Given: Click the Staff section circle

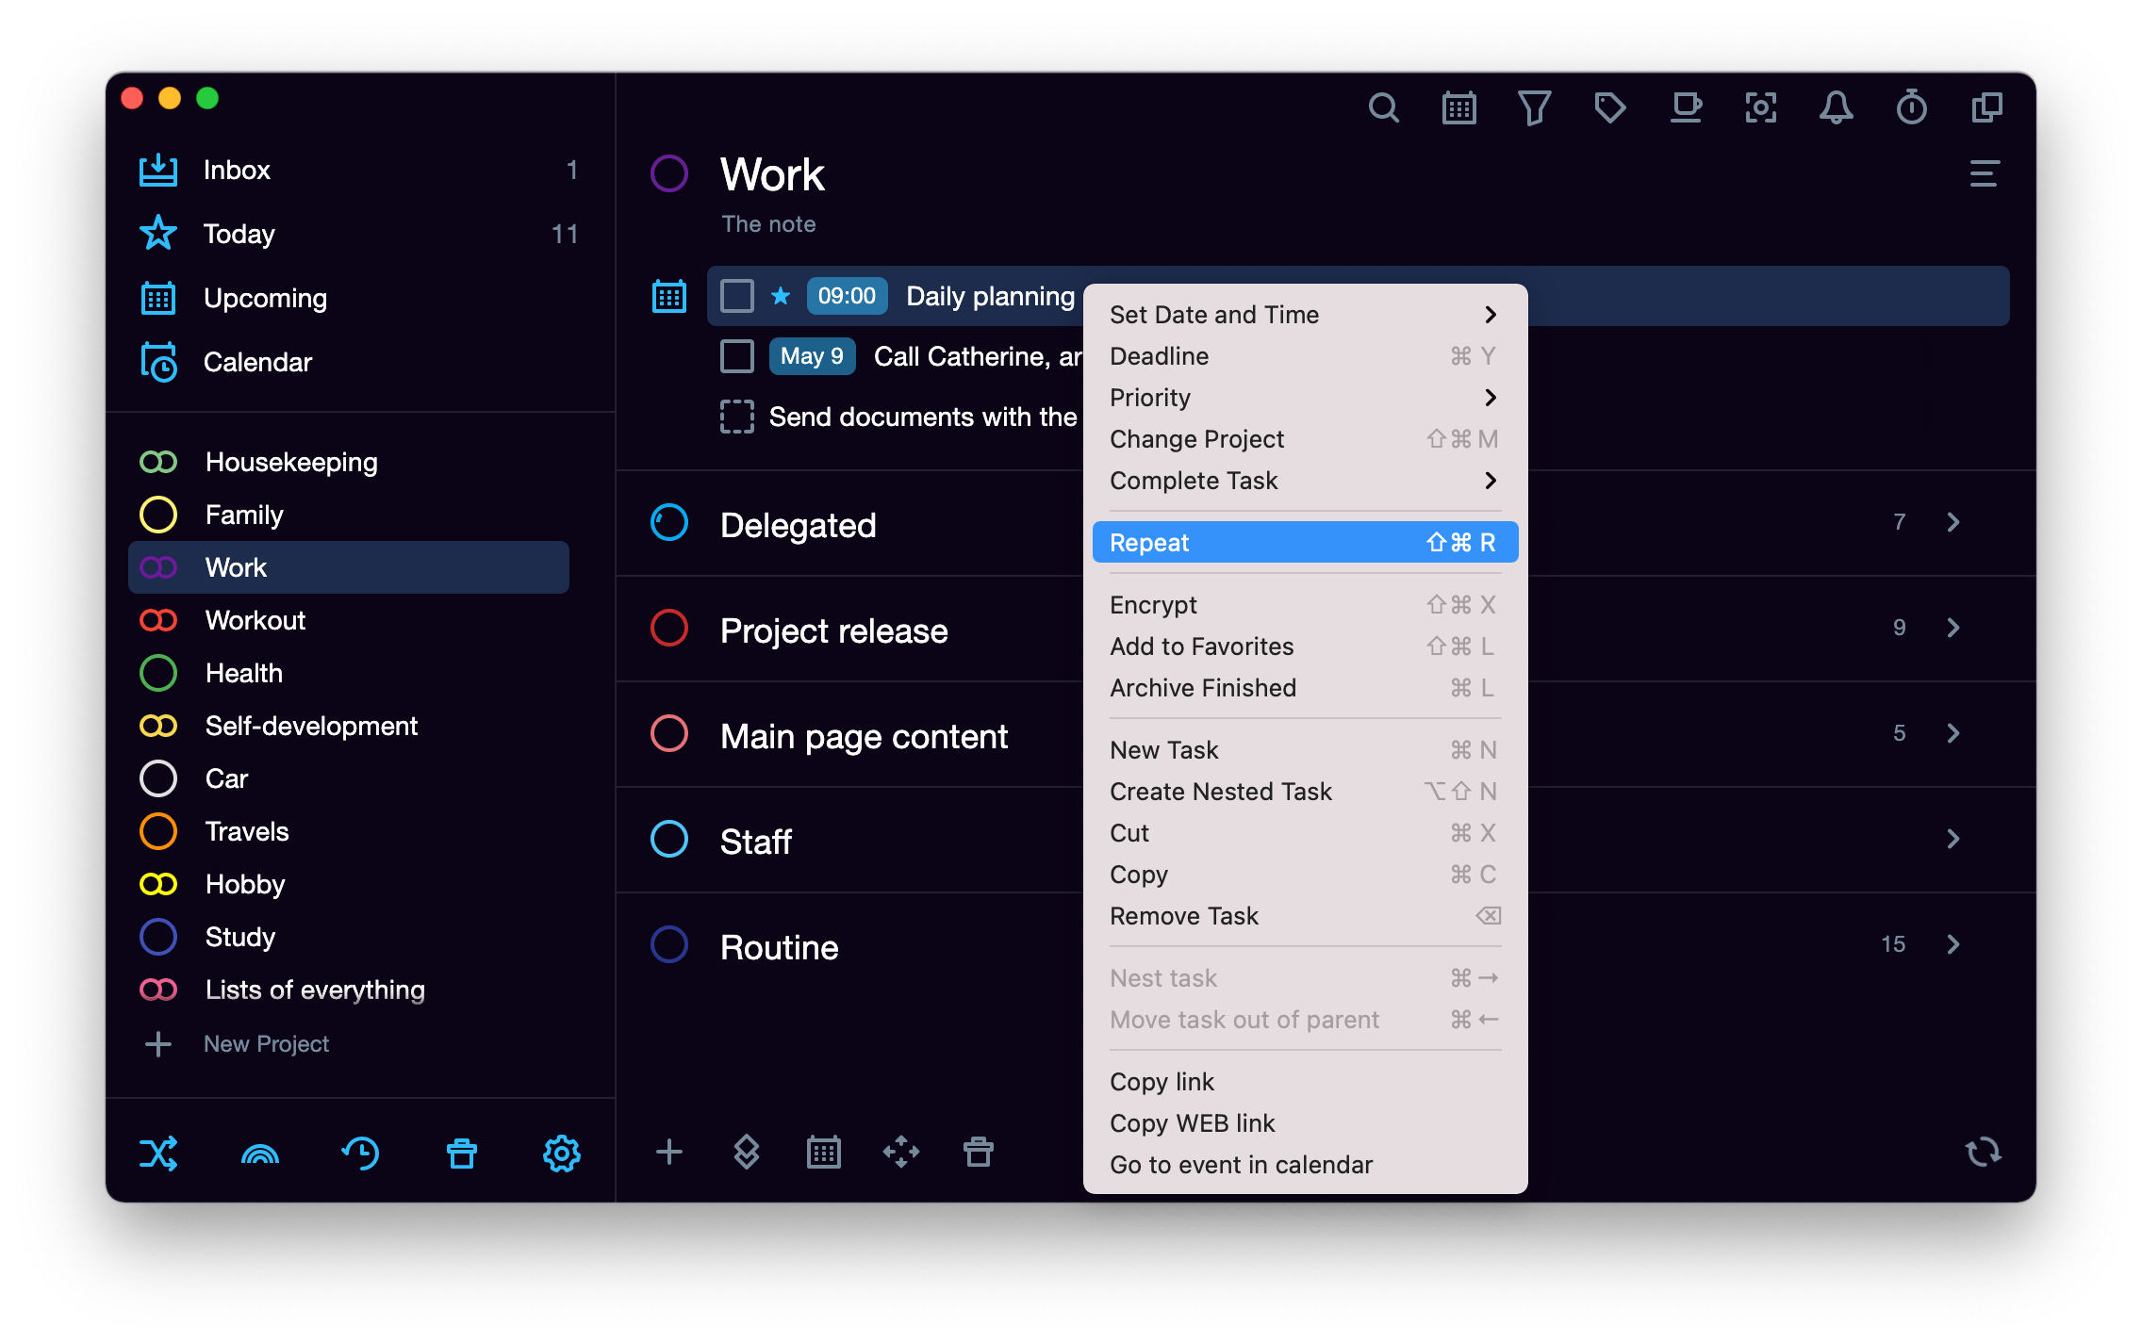Looking at the screenshot, I should click(x=668, y=840).
